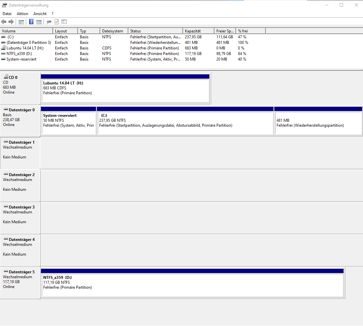Image resolution: width=363 pixels, height=326 pixels.
Task: Select the 481 MB recovery partition block
Action: (x=318, y=123)
